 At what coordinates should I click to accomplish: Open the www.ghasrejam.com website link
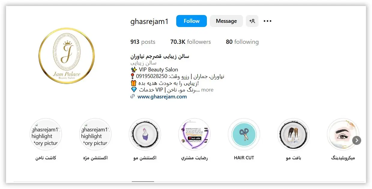(162, 97)
